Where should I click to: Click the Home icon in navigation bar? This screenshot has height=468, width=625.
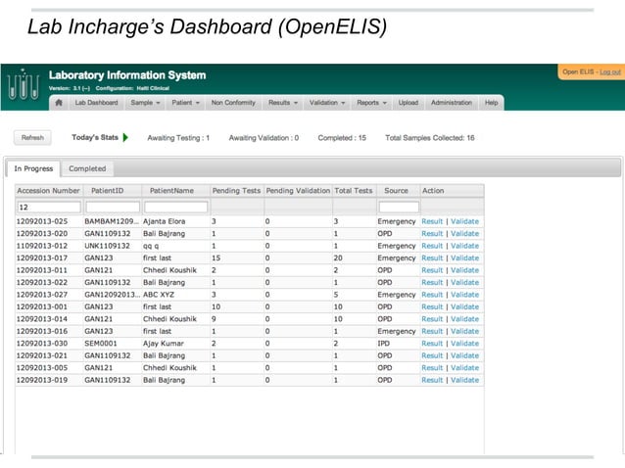pos(59,103)
